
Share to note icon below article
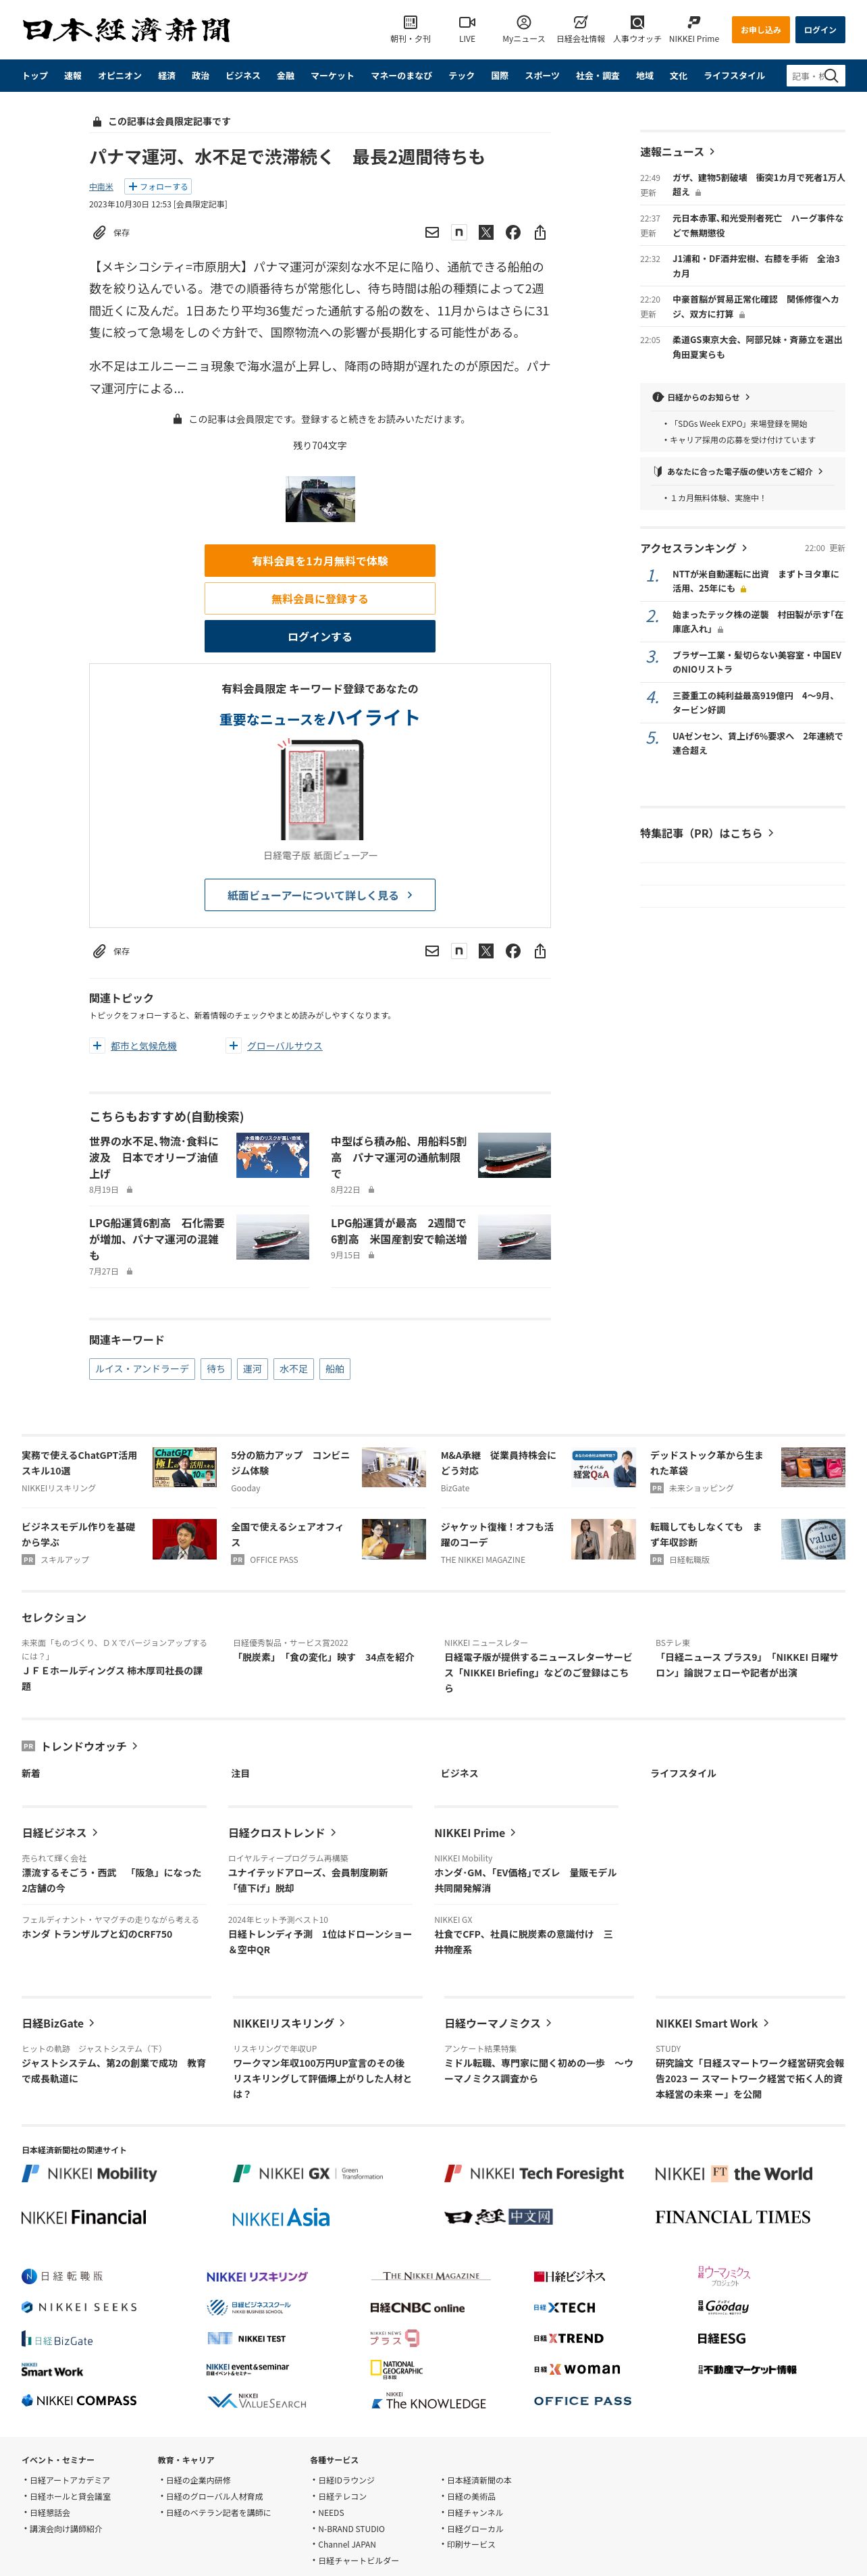(x=459, y=951)
